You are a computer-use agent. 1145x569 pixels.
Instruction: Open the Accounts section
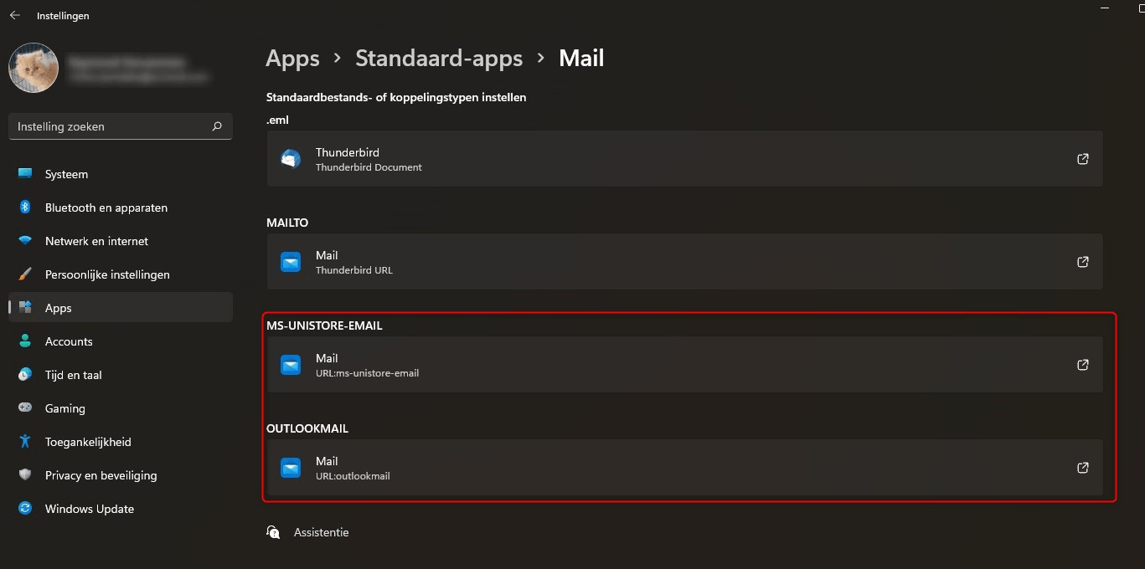click(121, 341)
